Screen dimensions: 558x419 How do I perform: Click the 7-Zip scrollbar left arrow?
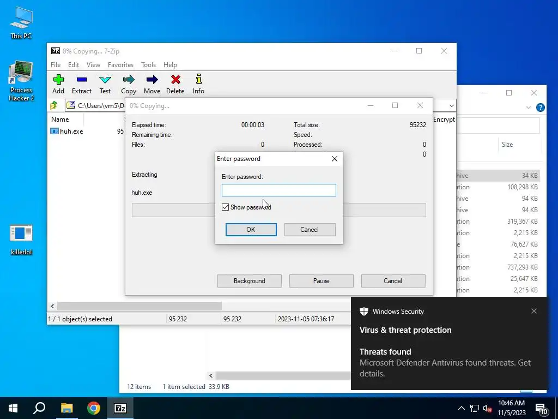tap(53, 306)
